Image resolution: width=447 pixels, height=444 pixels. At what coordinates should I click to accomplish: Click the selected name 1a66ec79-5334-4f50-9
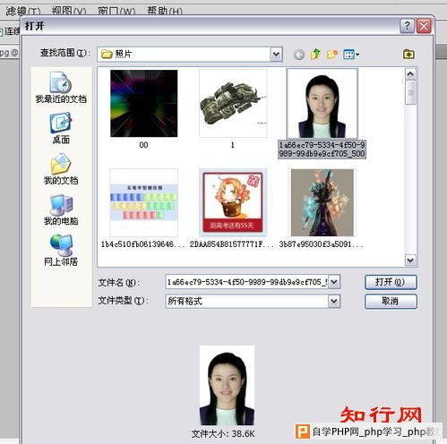[x=322, y=149]
